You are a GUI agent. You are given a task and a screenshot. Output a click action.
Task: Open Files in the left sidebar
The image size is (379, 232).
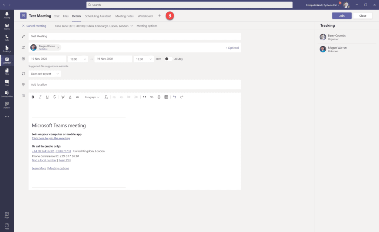[x=7, y=72]
